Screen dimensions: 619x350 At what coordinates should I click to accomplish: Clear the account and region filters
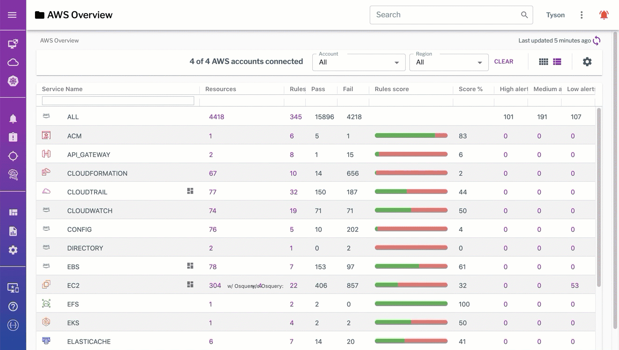(x=504, y=62)
